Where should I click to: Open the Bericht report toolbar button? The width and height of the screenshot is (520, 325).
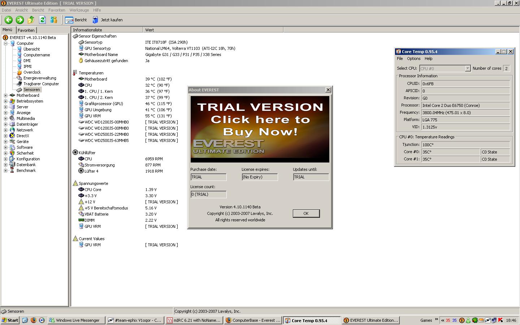[76, 20]
